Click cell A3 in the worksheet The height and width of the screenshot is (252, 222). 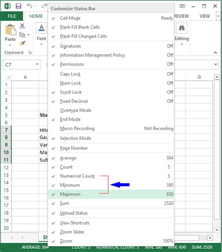pyautogui.click(x=25, y=100)
